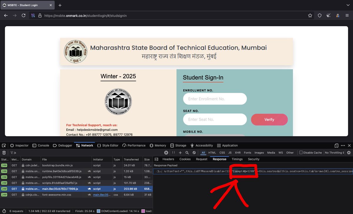This screenshot has width=353, height=214.
Task: Filter requests by WS
Action: pyautogui.click(x=281, y=153)
